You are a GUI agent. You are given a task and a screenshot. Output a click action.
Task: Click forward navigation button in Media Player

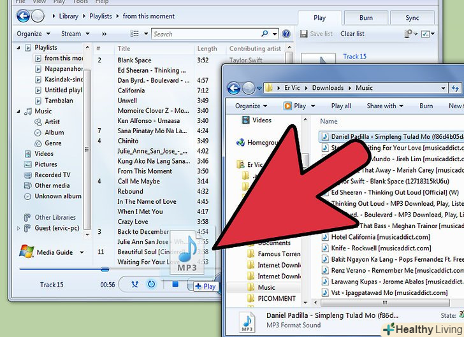click(x=38, y=17)
